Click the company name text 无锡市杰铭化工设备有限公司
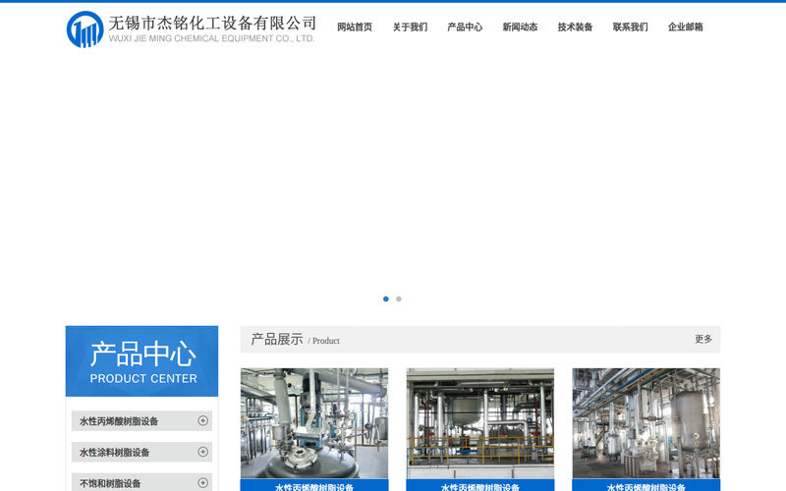This screenshot has height=491, width=786. [212, 23]
